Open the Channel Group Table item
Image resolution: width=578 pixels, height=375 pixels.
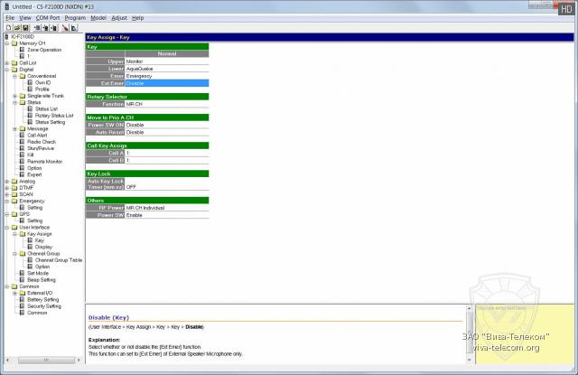point(59,260)
